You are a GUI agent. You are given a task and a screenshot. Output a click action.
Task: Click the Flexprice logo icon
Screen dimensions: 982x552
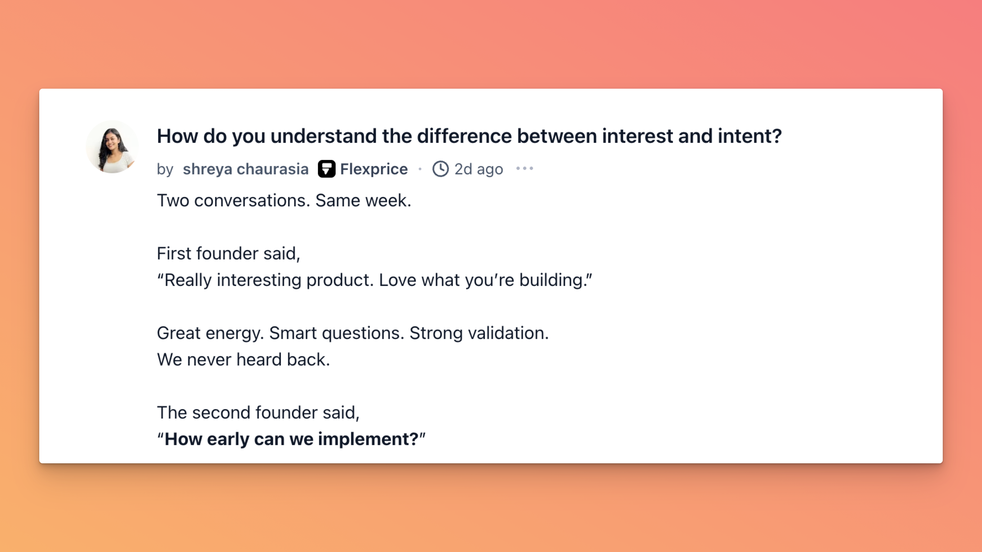326,169
